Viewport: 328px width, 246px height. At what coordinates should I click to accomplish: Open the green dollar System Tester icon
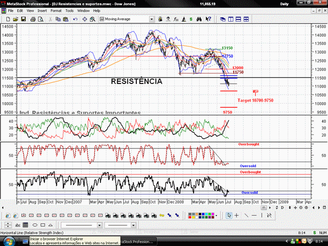pyautogui.click(x=191, y=19)
